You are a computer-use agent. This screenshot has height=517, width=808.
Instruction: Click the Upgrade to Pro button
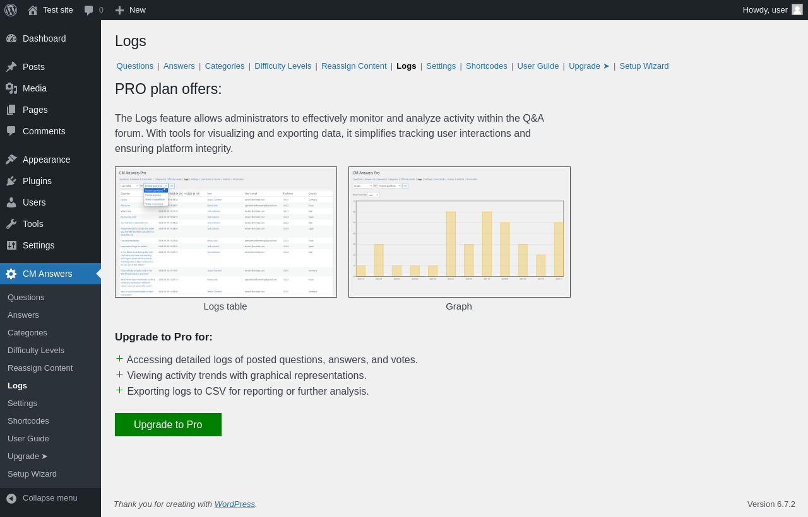coord(168,425)
